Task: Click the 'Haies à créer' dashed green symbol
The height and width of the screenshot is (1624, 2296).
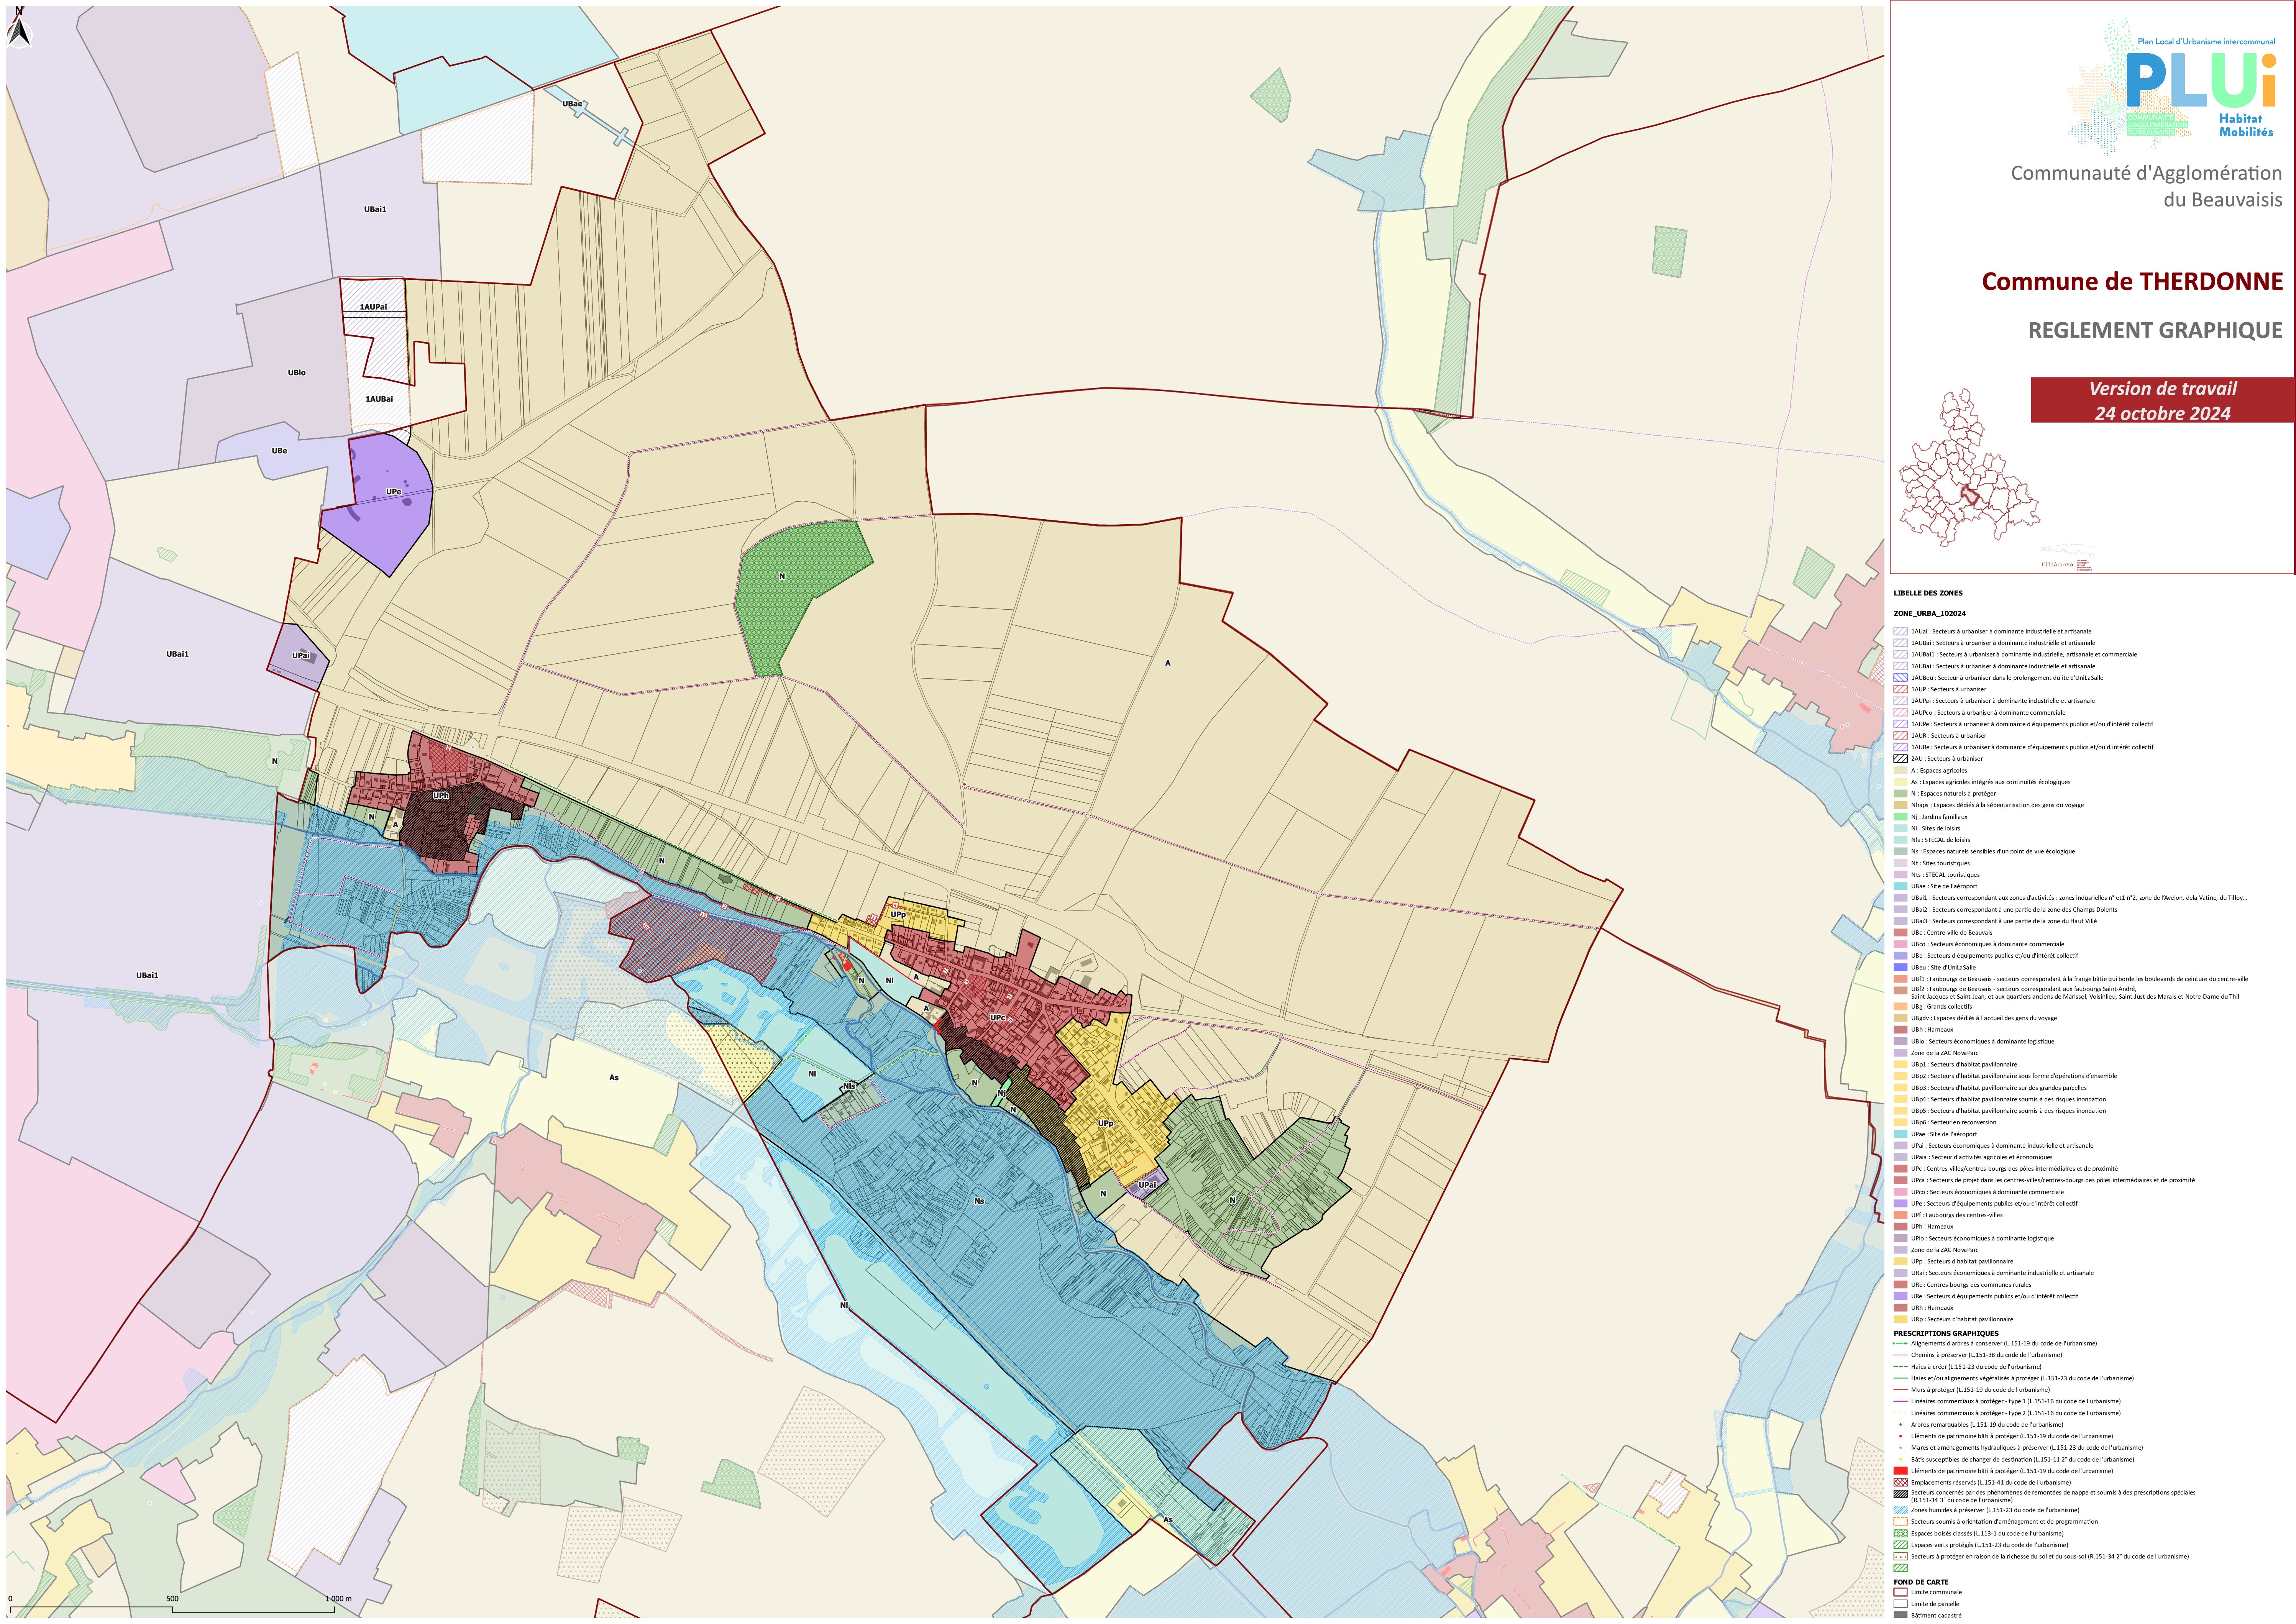Action: 1900,1367
